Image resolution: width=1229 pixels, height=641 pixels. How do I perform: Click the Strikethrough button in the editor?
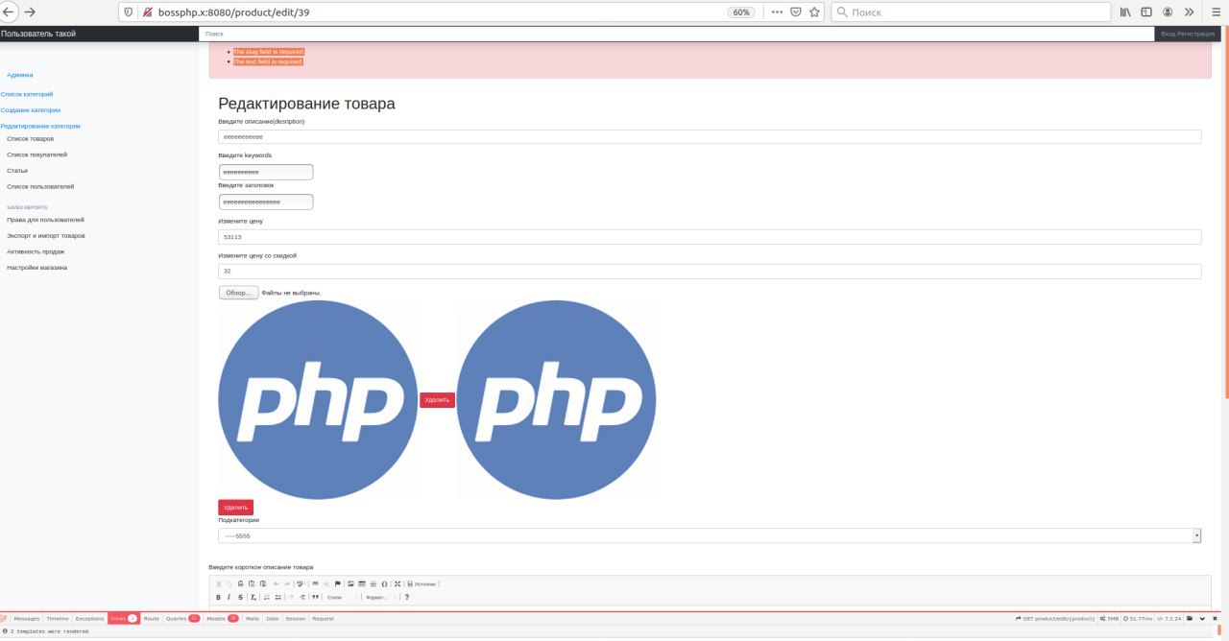(240, 597)
